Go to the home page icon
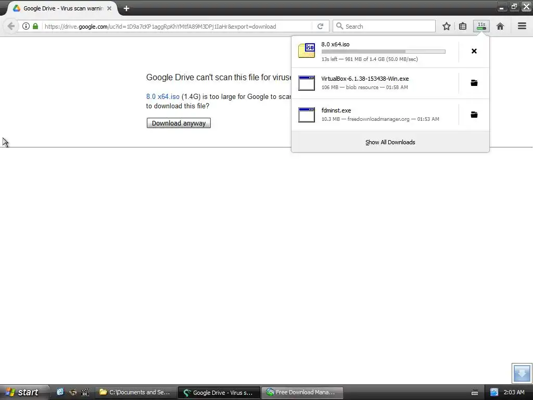533x400 pixels. click(x=500, y=26)
